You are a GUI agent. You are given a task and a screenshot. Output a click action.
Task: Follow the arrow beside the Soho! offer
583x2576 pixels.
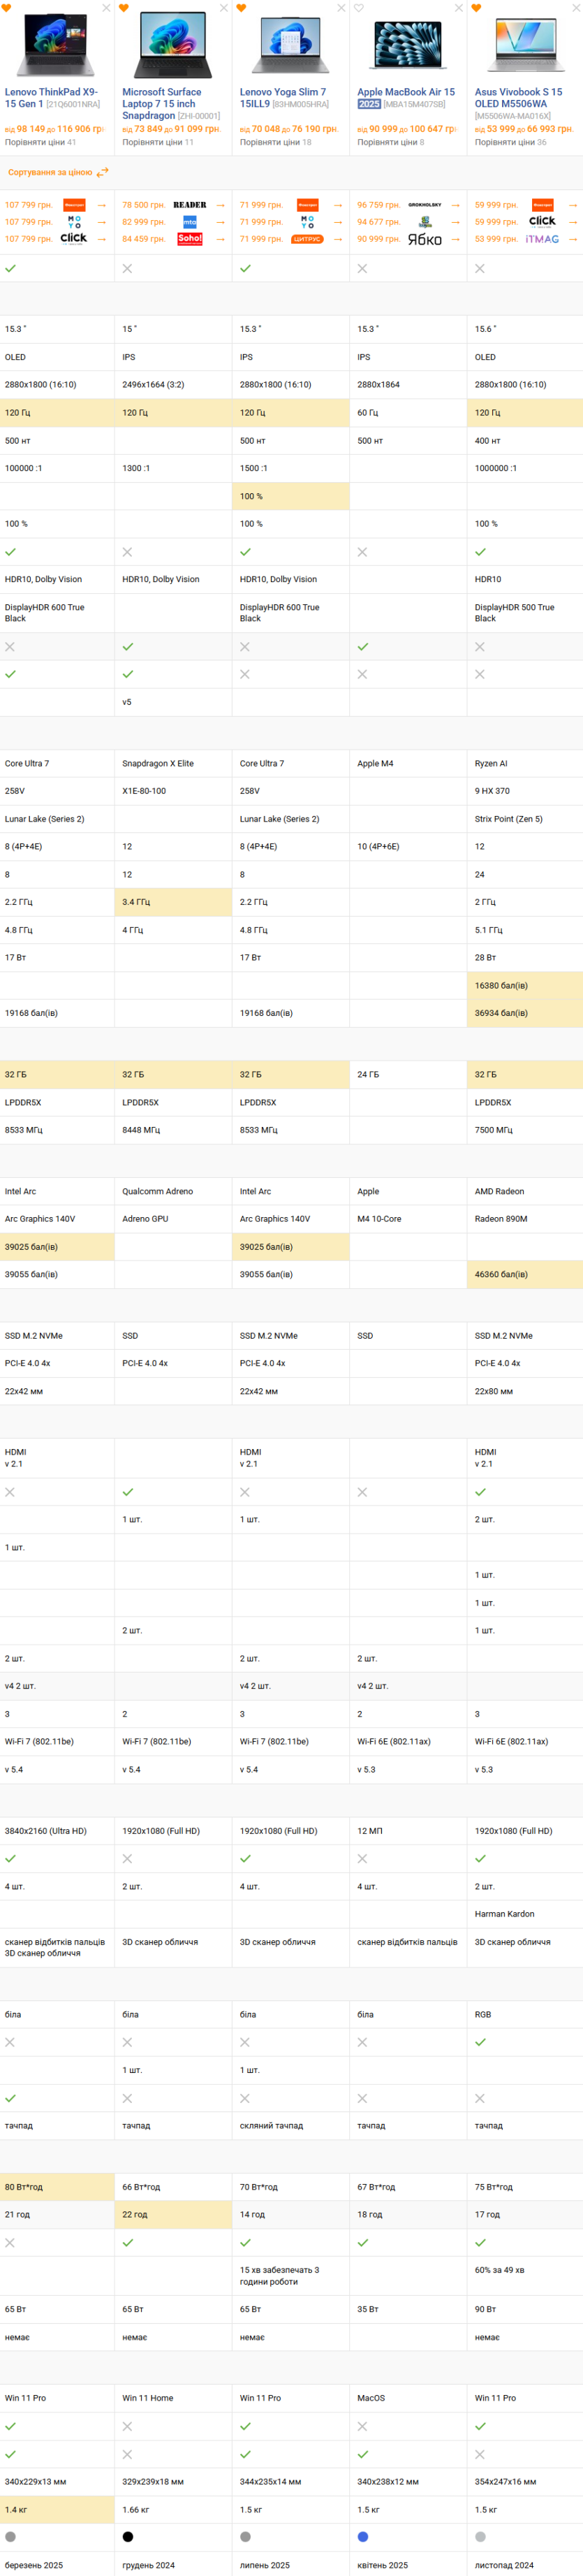(221, 239)
